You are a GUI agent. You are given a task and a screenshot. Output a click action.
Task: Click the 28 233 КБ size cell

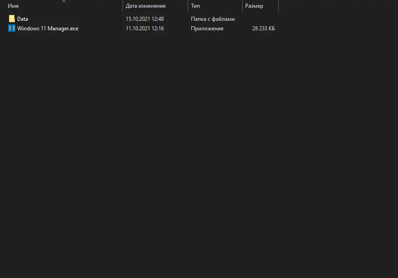click(264, 29)
